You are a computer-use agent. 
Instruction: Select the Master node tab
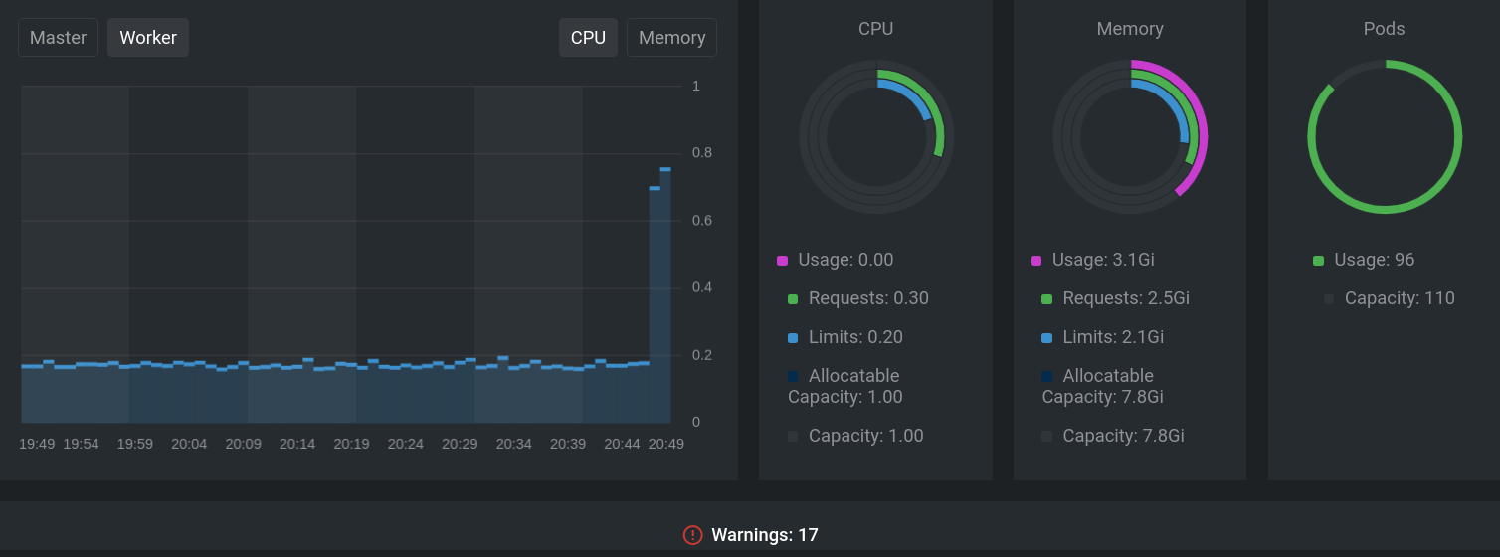pyautogui.click(x=58, y=38)
